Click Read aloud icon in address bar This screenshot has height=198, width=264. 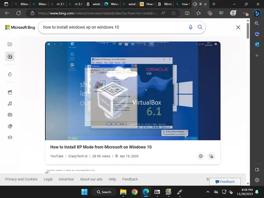tap(163, 13)
